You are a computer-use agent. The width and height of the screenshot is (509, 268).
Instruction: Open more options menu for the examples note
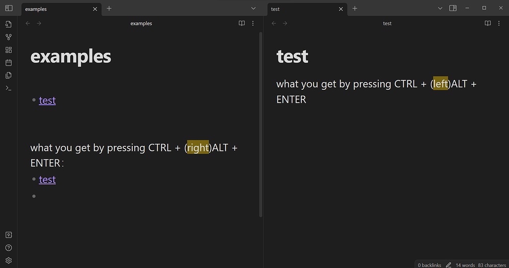click(x=253, y=23)
